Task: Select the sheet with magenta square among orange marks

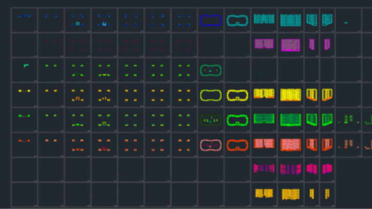Action: pyautogui.click(x=104, y=145)
